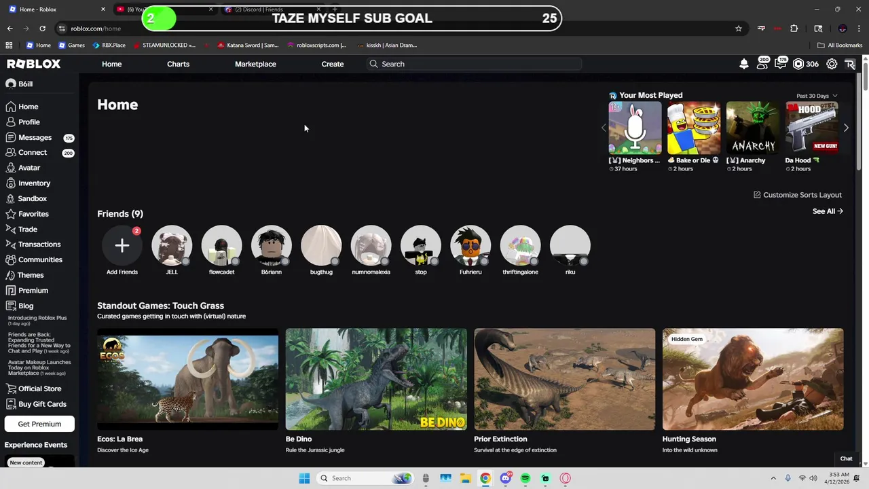Image resolution: width=869 pixels, height=489 pixels.
Task: Open the RBX.Place bookmark
Action: pyautogui.click(x=109, y=46)
